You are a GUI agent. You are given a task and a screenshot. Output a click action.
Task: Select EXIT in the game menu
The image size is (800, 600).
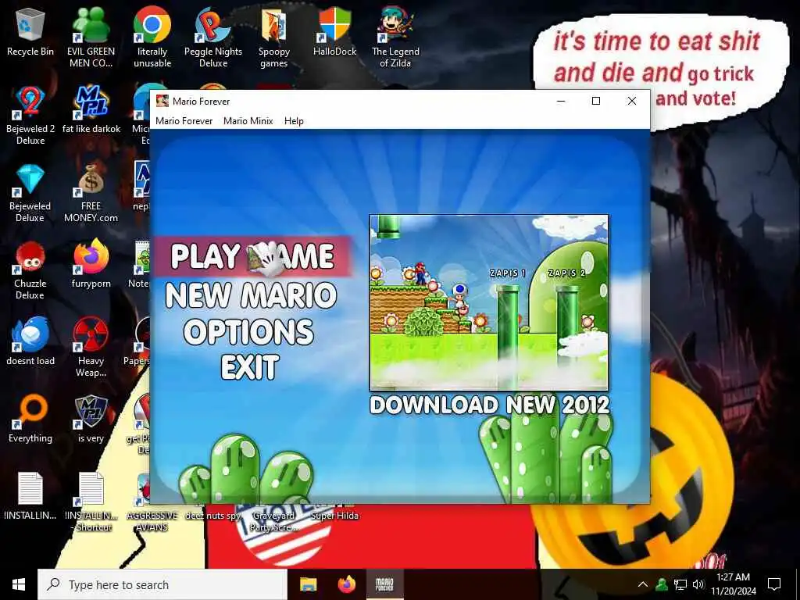250,367
